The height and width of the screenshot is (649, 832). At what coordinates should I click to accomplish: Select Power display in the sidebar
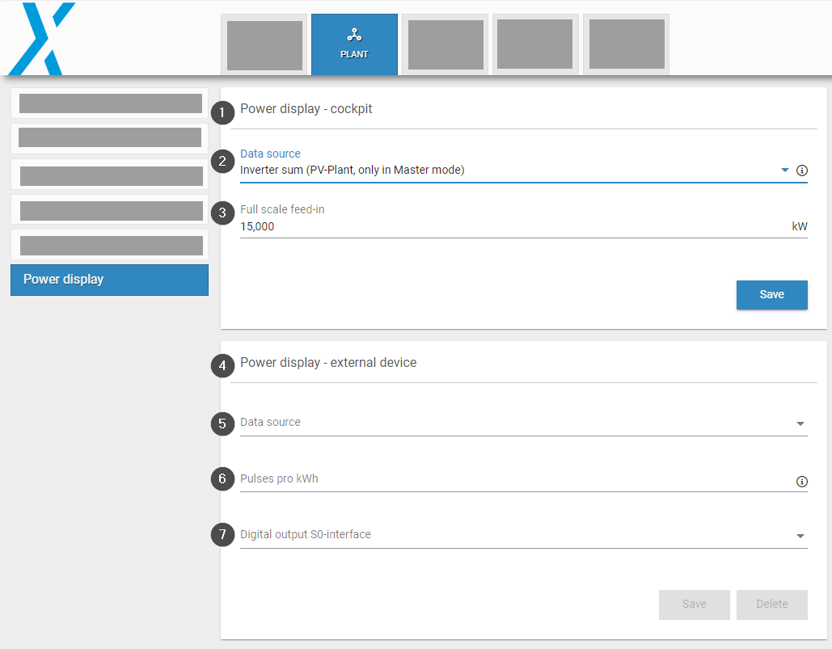tap(109, 280)
